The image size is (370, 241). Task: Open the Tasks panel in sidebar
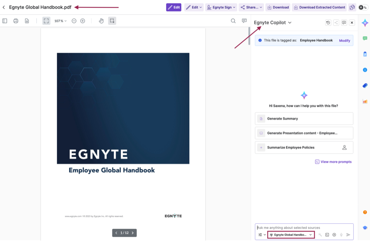coord(365,54)
